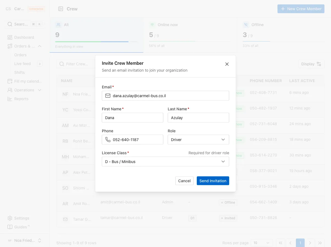Open the License Class dropdown
Viewport: 331px width, 247px height.
coord(166,162)
